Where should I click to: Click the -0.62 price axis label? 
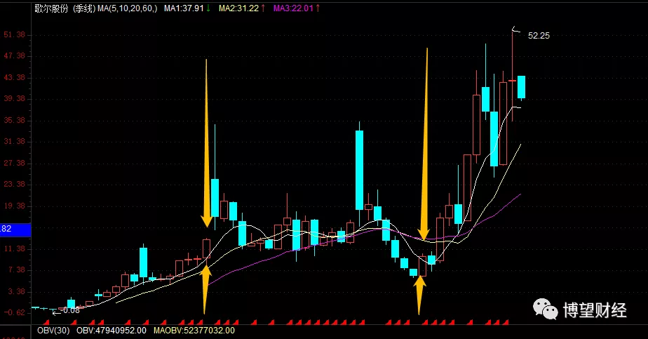(15, 312)
